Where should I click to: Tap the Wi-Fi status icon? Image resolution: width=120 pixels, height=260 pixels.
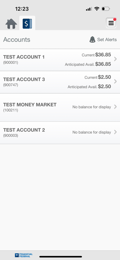pyautogui.click(x=97, y=9)
